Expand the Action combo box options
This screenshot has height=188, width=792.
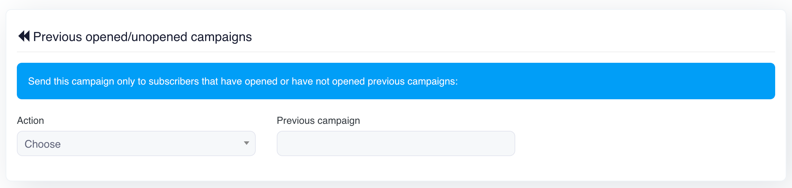tap(136, 143)
